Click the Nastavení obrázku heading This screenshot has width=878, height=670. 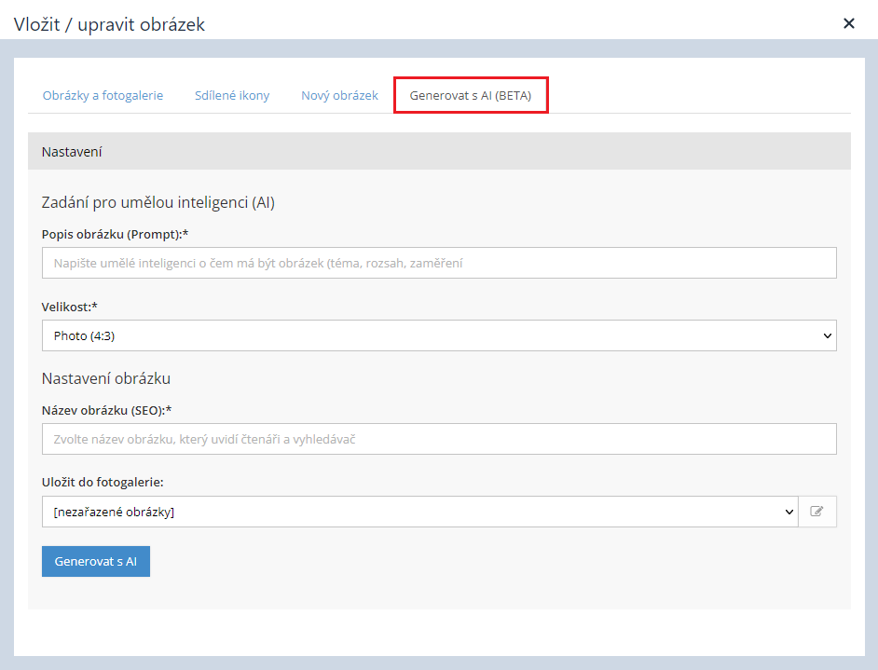(106, 378)
